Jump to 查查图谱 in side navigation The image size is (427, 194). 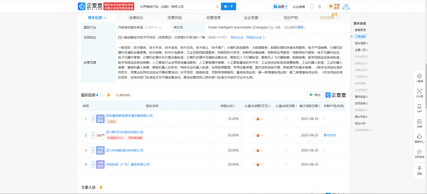click(360, 30)
